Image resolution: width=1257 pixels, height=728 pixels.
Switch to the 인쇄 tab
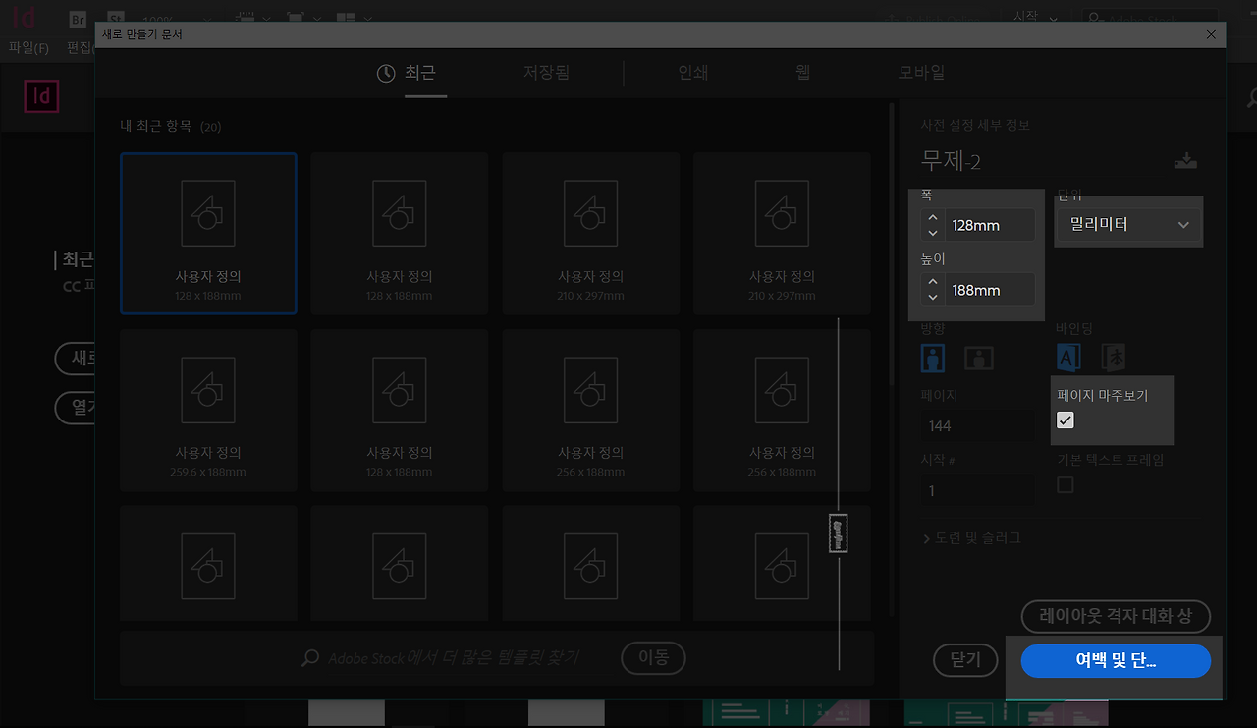tap(692, 73)
